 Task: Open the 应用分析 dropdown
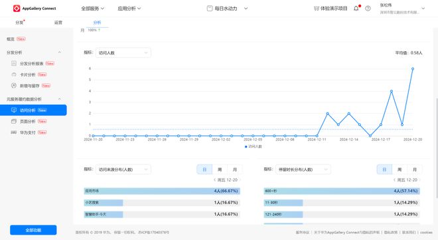pyautogui.click(x=129, y=9)
